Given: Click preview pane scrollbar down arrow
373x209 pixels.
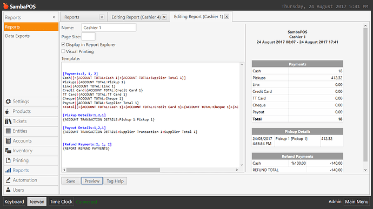Looking at the screenshot, I should (365, 170).
